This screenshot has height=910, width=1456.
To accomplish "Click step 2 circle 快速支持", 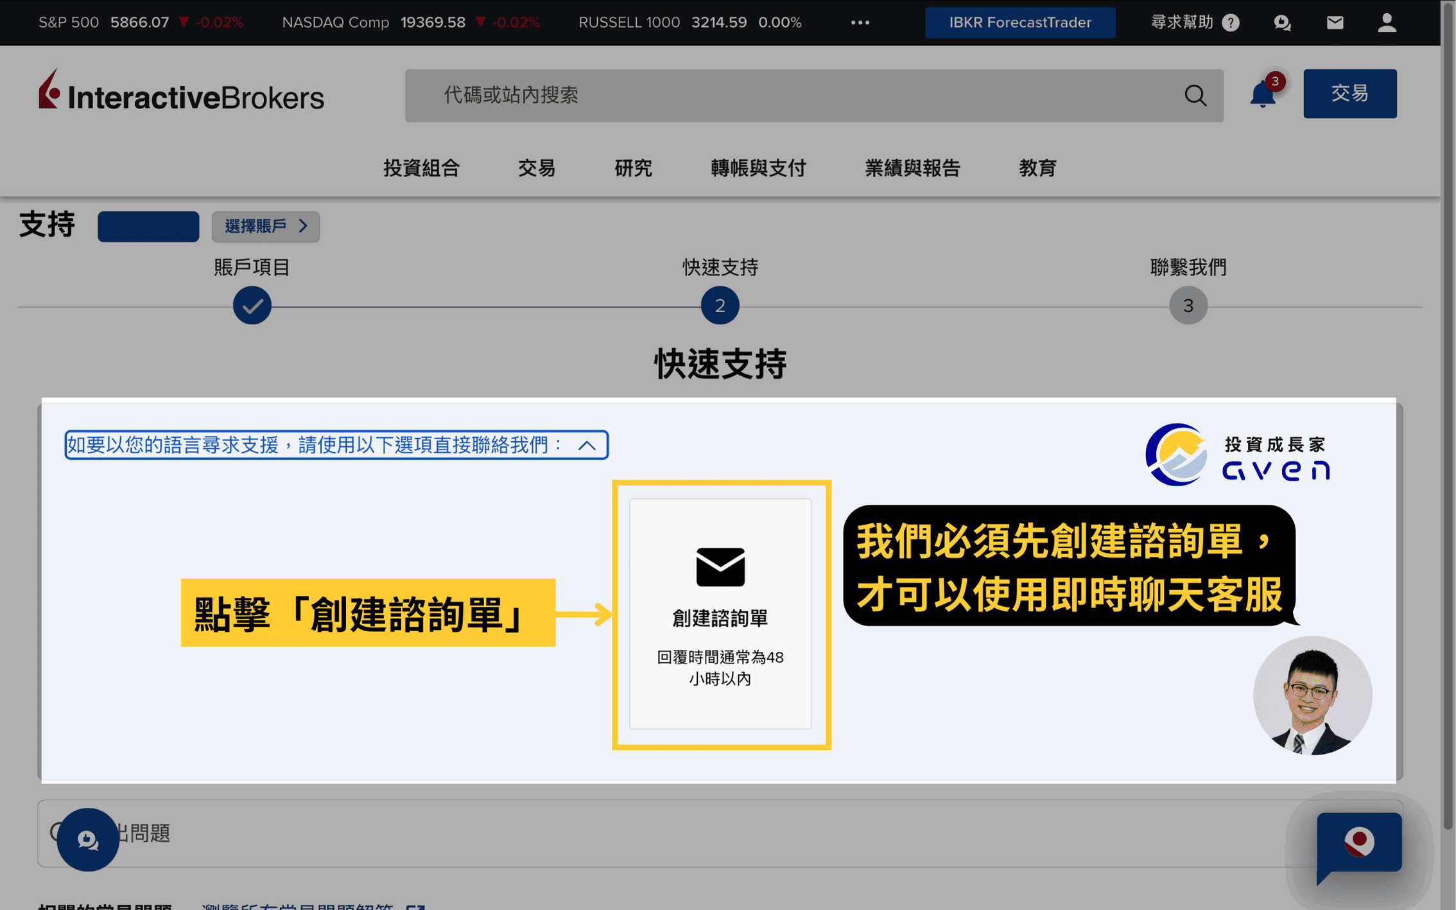I will (720, 305).
